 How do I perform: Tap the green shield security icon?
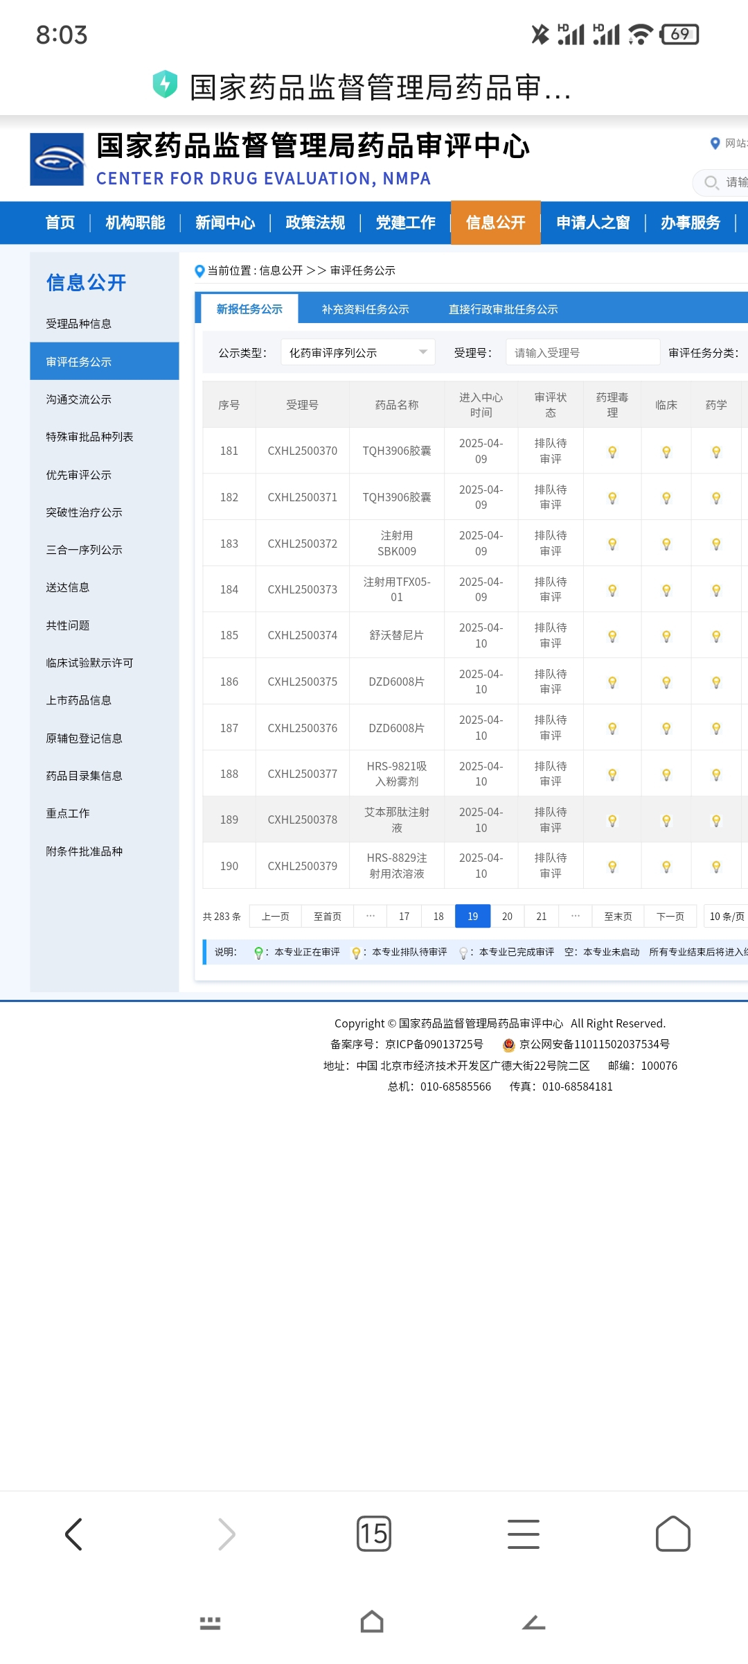[165, 85]
